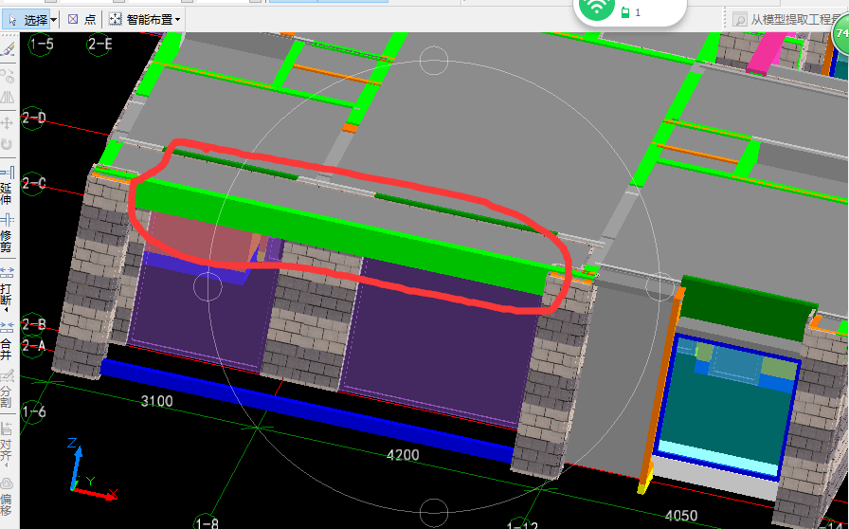Click the copy icon in left toolbar
Image resolution: width=849 pixels, height=529 pixels.
click(7, 76)
